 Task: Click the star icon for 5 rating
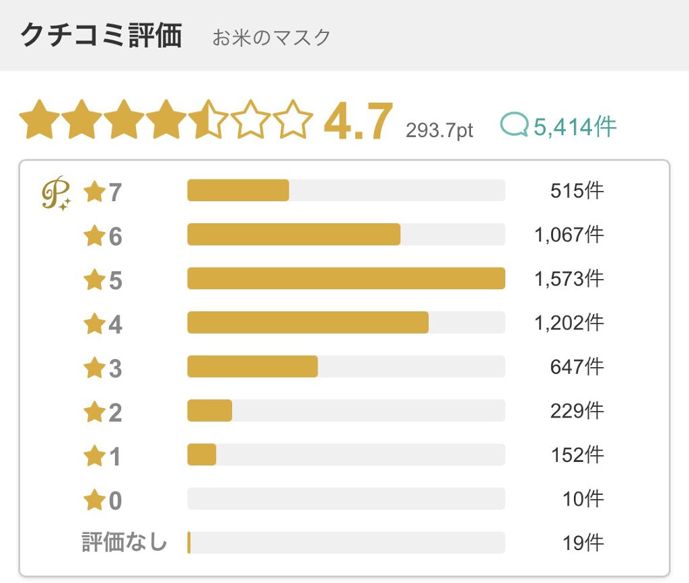[x=94, y=280]
